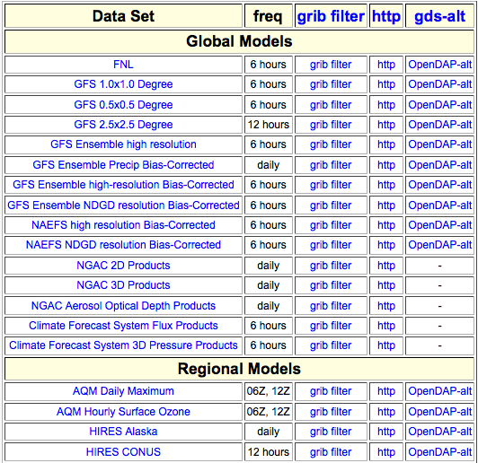Select GFS Ensemble Precip Bias-Corrected link
The width and height of the screenshot is (478, 463).
click(x=123, y=165)
